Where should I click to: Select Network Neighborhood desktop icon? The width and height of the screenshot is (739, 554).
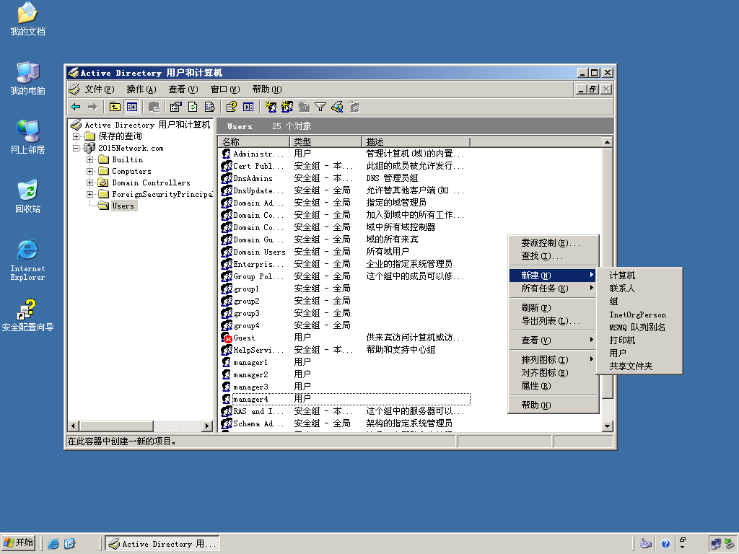[x=27, y=138]
